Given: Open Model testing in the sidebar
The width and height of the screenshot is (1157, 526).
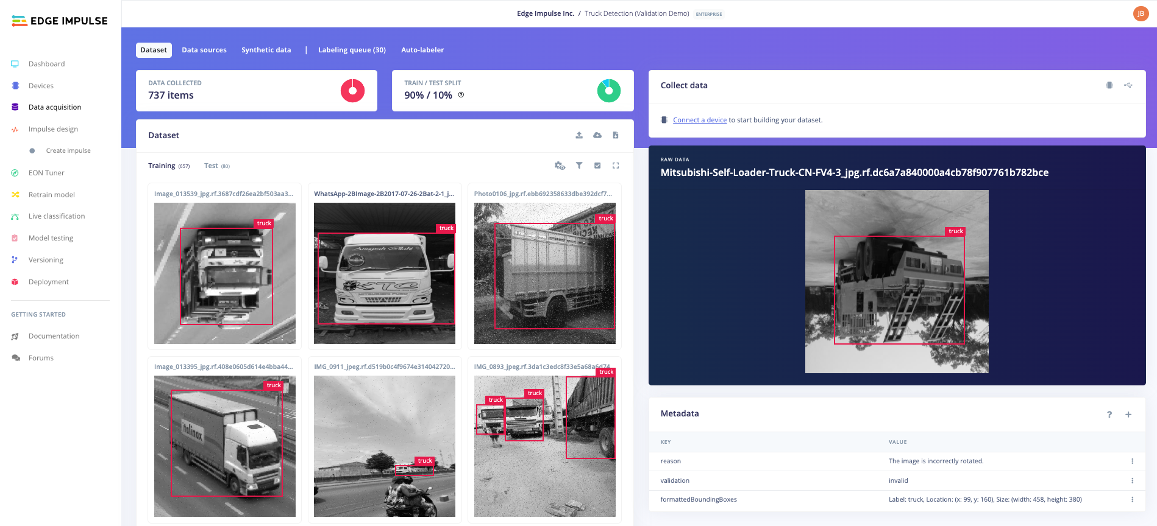Looking at the screenshot, I should click(51, 238).
